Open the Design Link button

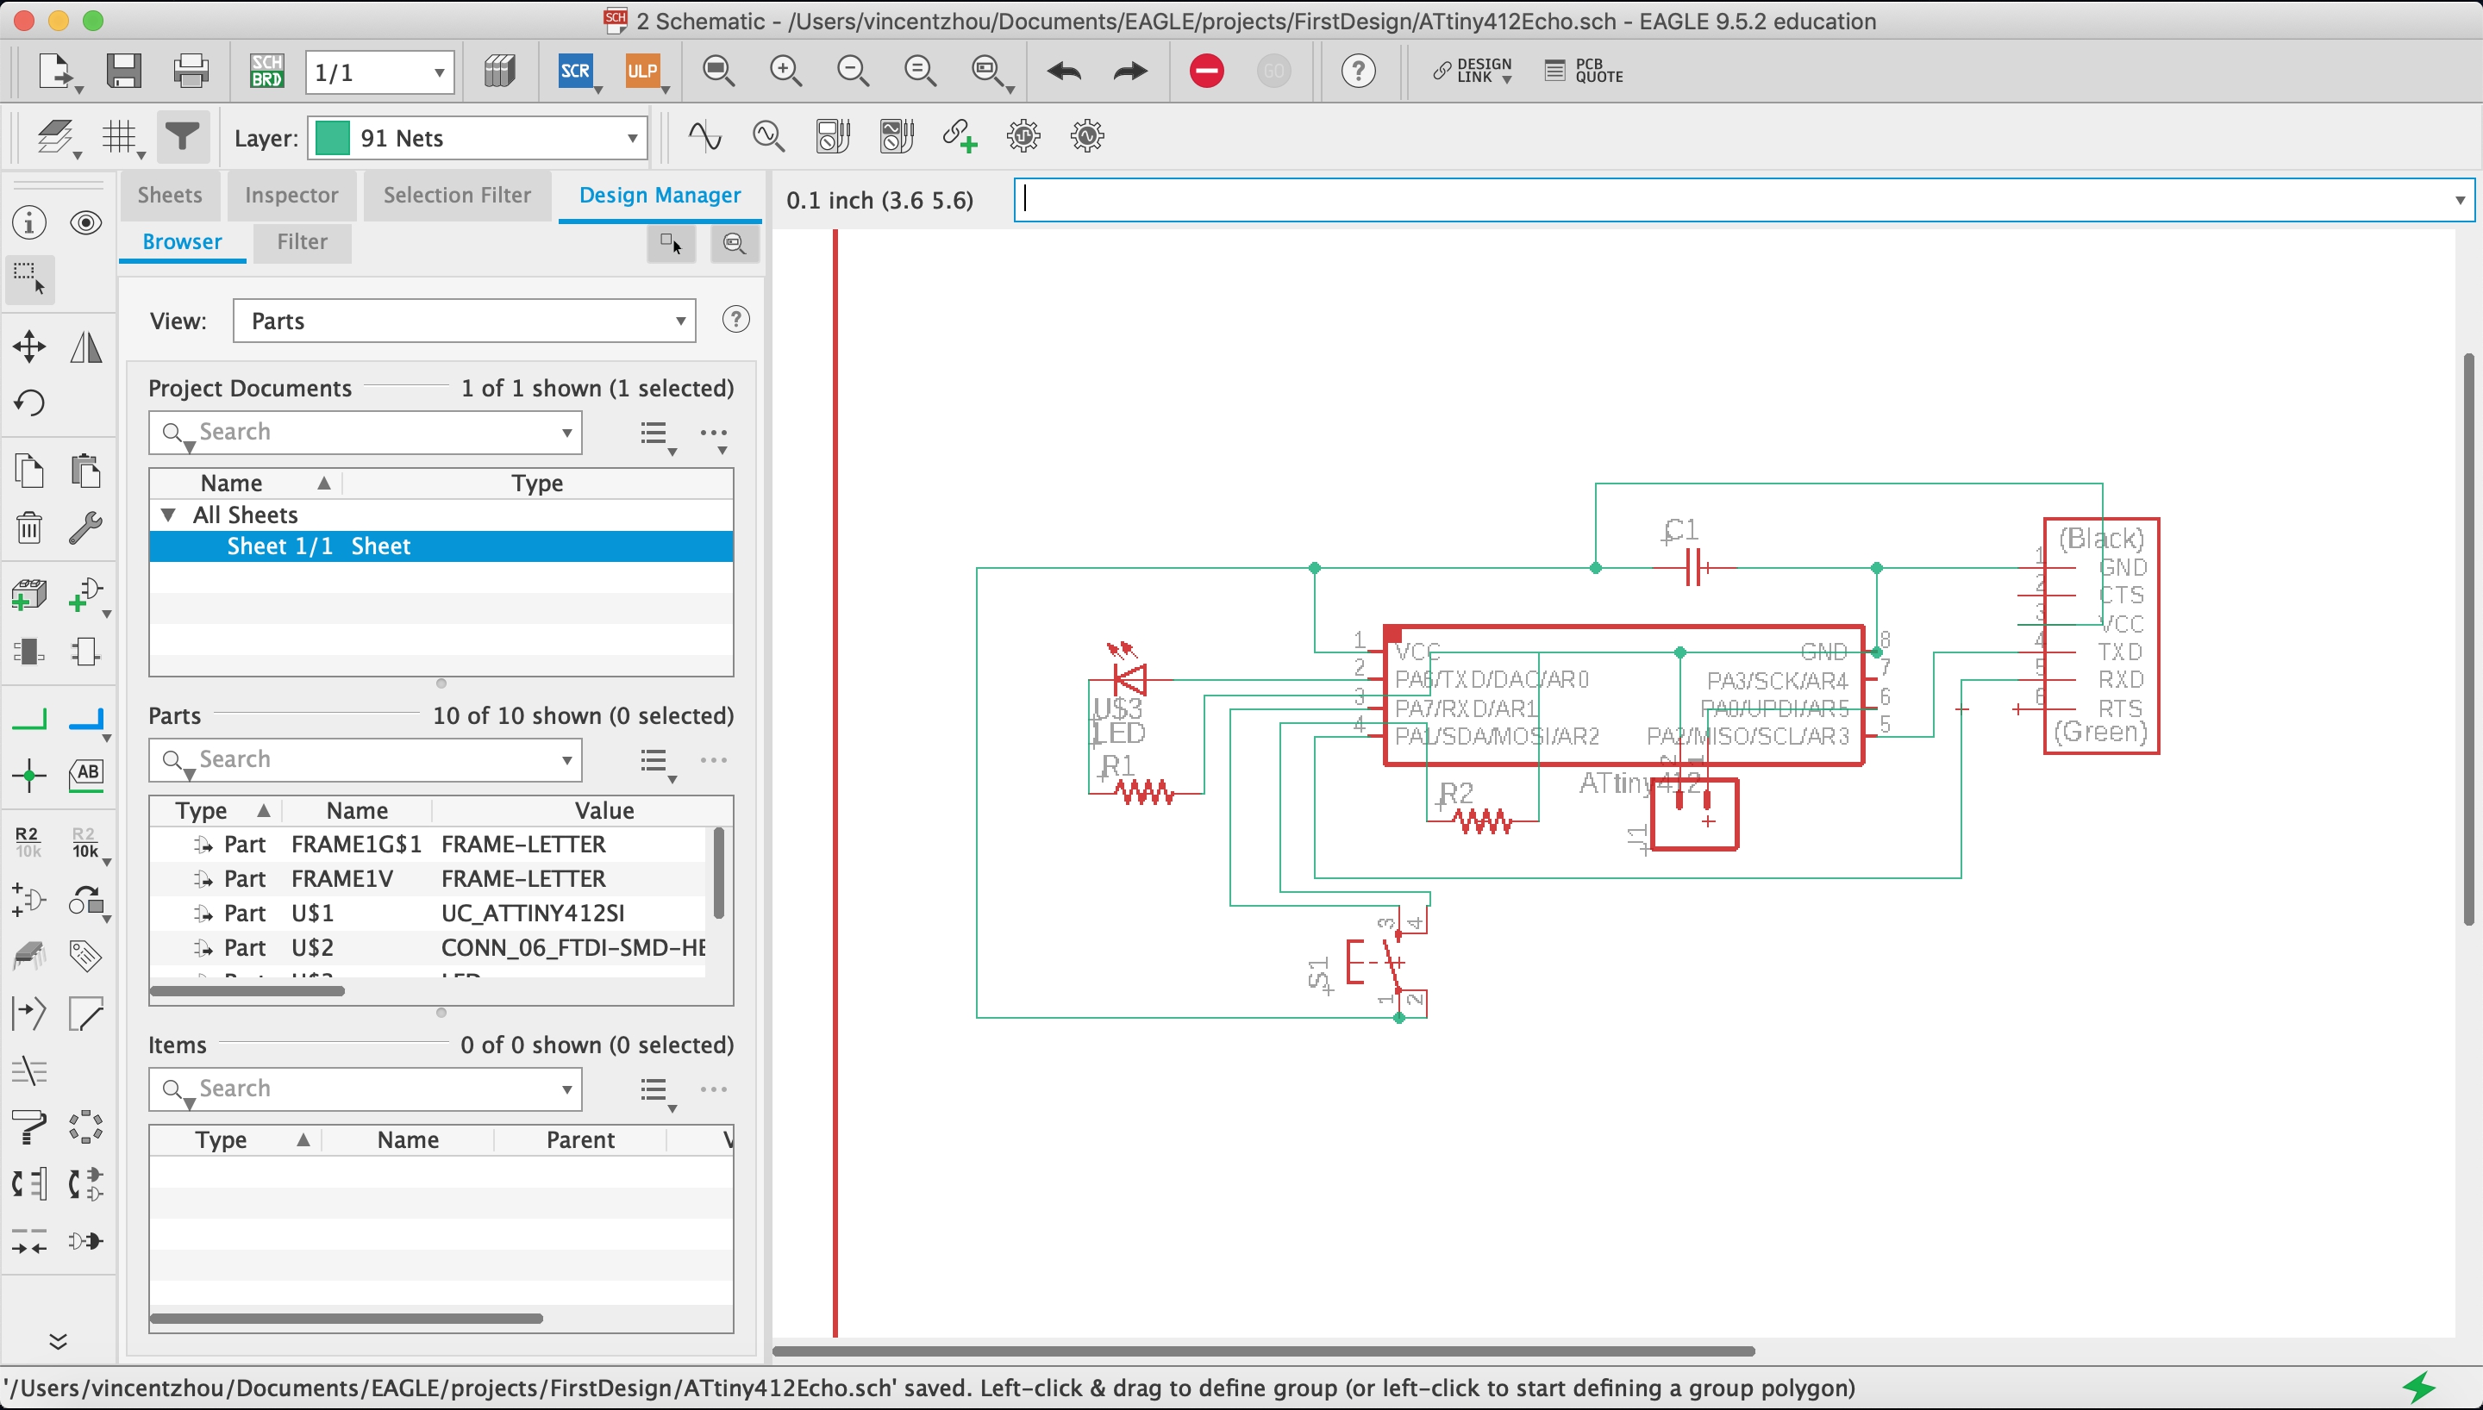click(1472, 71)
